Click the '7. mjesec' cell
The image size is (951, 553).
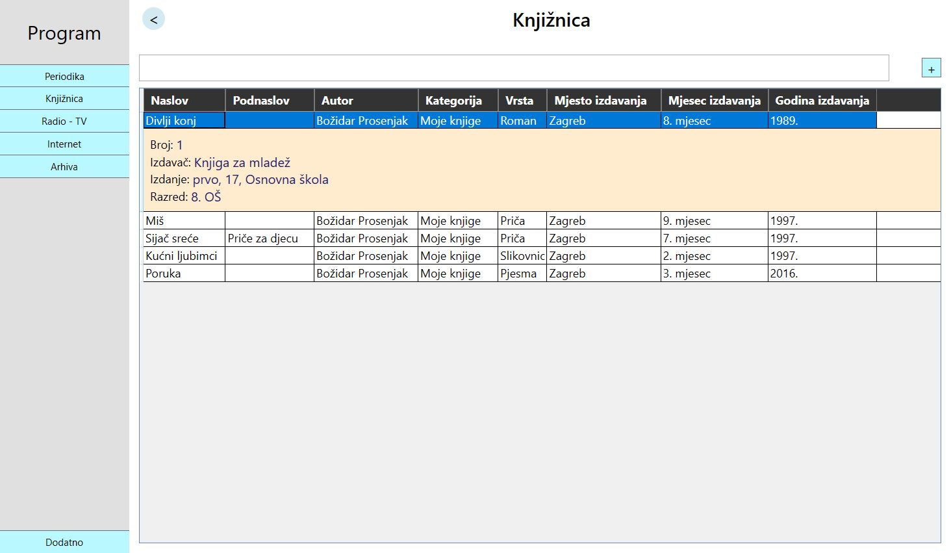(x=715, y=238)
